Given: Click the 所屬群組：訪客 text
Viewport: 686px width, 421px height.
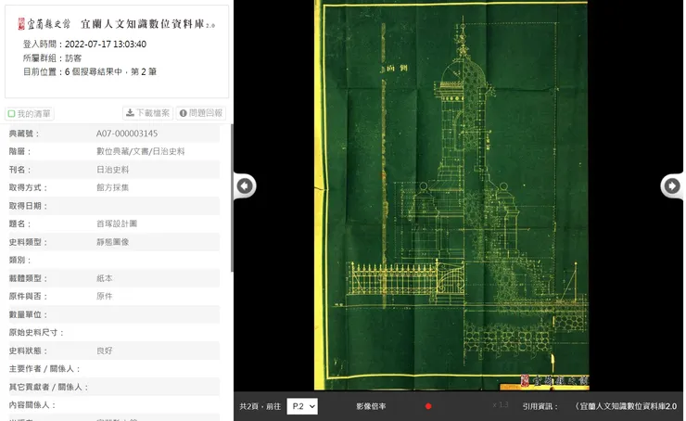Looking at the screenshot, I should tap(52, 57).
